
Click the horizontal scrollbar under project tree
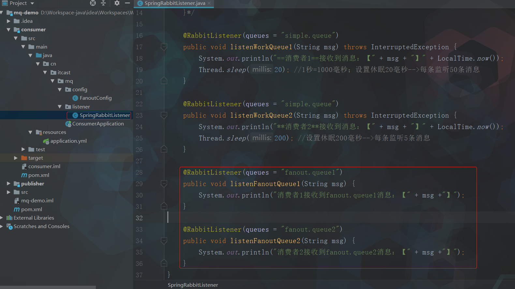(x=48, y=287)
